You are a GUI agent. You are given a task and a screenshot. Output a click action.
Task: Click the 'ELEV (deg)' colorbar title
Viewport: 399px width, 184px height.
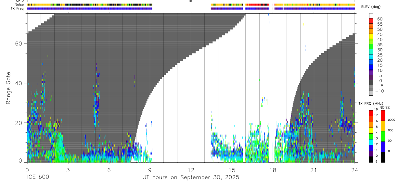371,7
